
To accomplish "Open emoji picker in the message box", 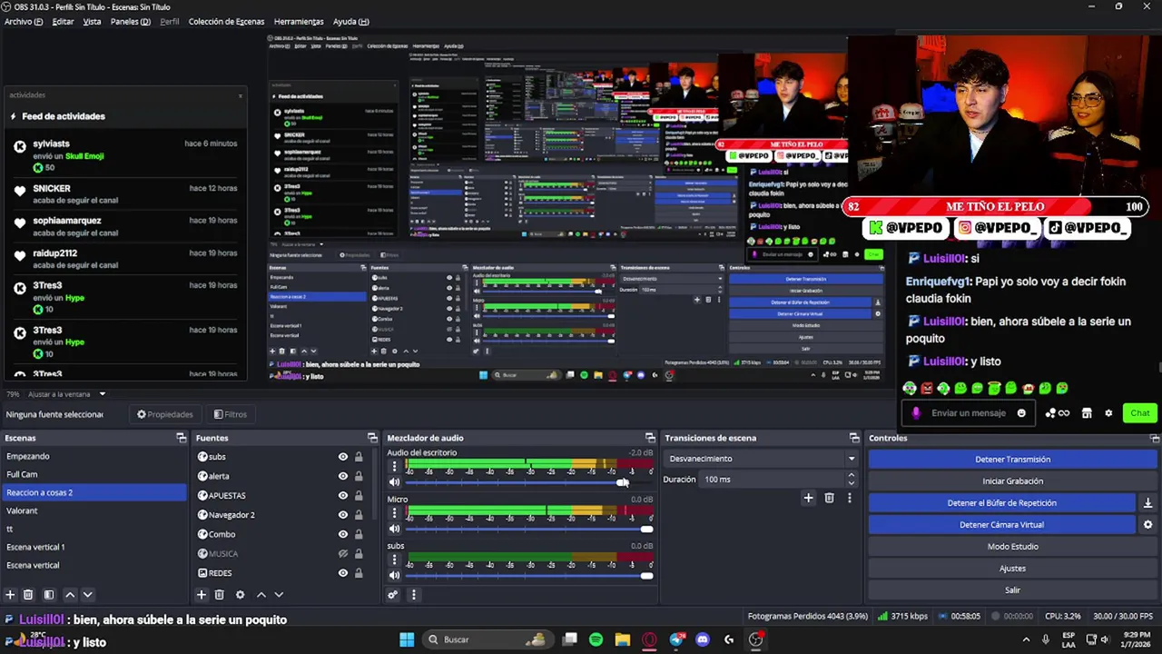I will point(1021,413).
